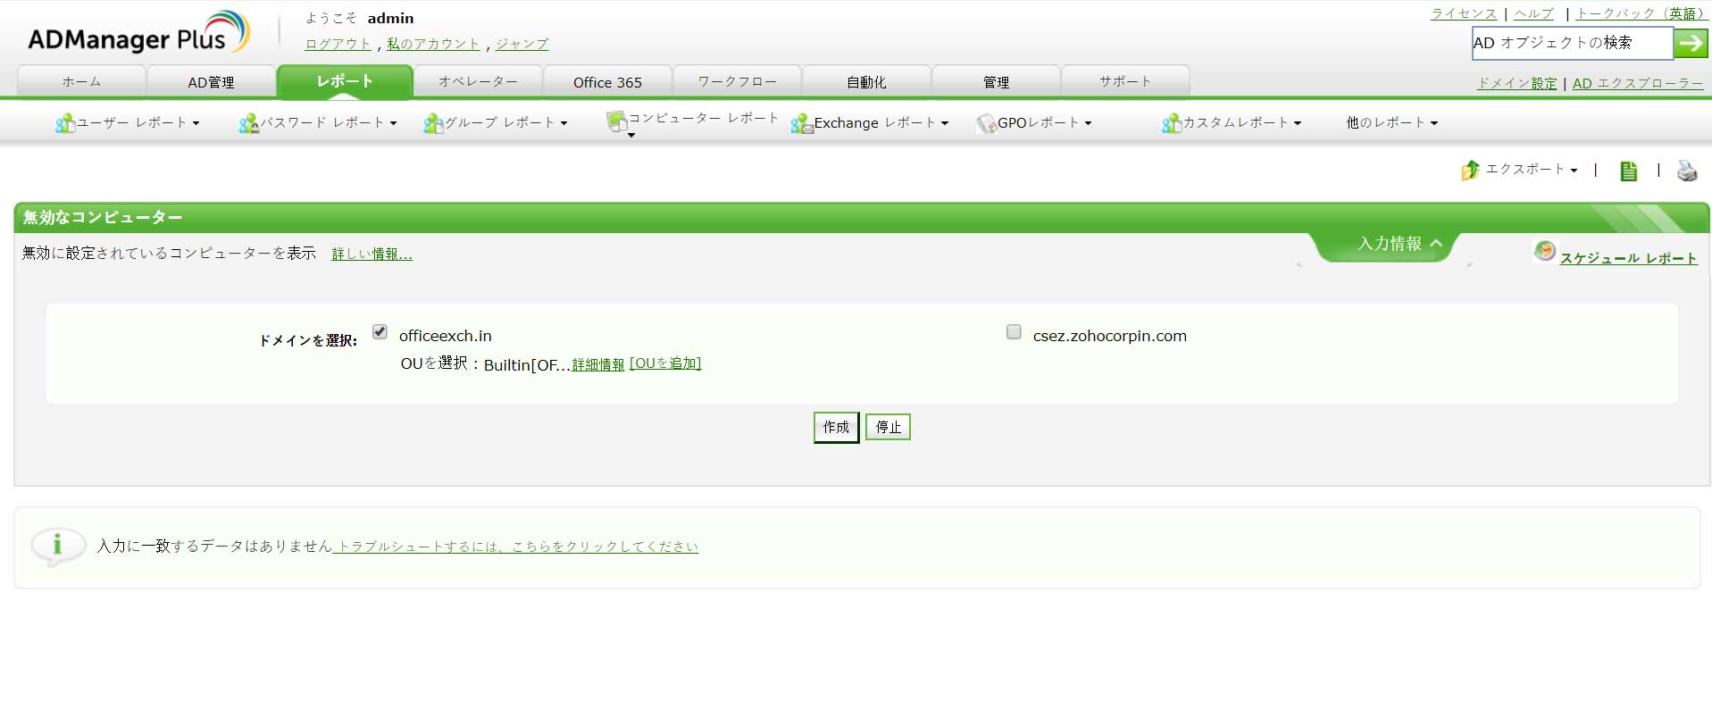Collapse the 入力情報 panel

[x=1400, y=244]
